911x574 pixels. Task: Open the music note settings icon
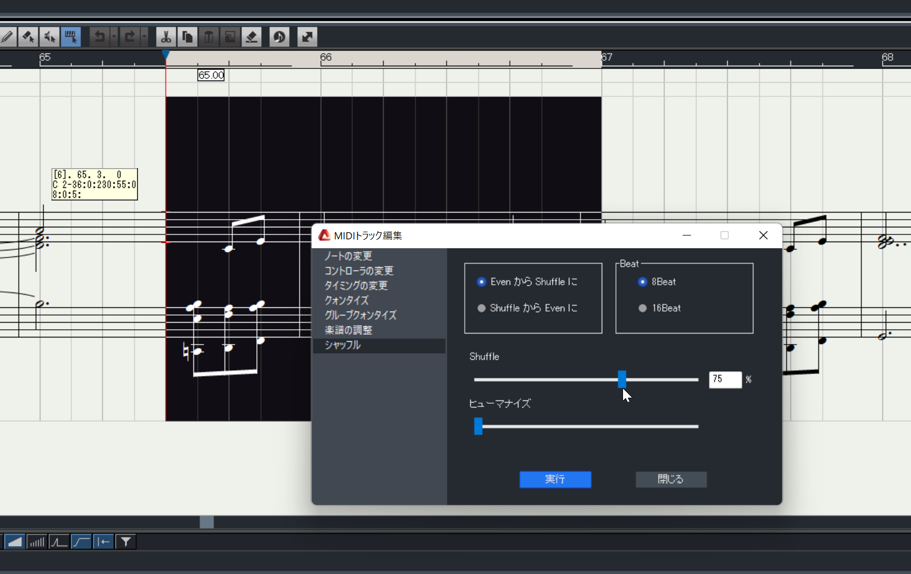(x=279, y=37)
